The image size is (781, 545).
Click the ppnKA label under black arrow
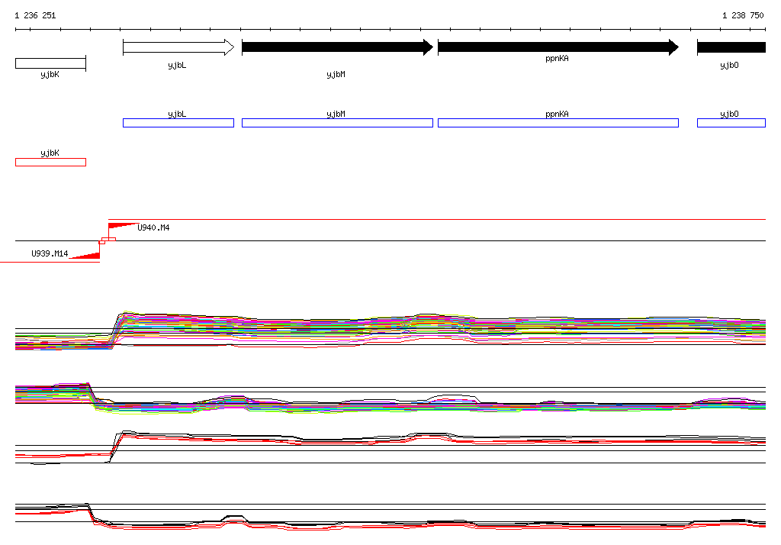557,58
